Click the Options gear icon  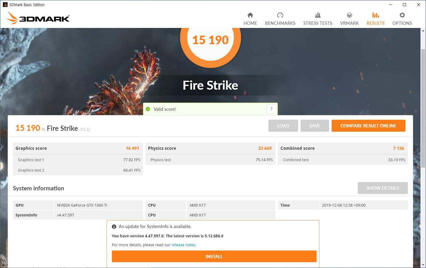(402, 15)
